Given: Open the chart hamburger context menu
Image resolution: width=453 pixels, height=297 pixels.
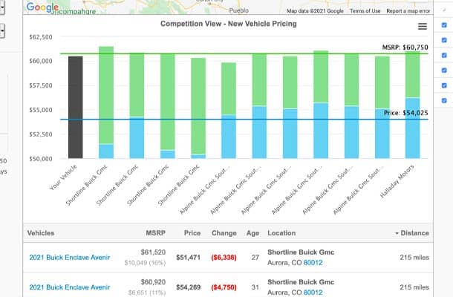Looking at the screenshot, I should click(423, 27).
